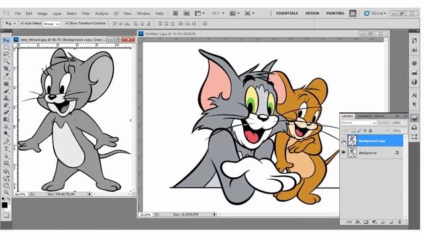Select the Brush tool
424x238 pixels.
[6, 91]
